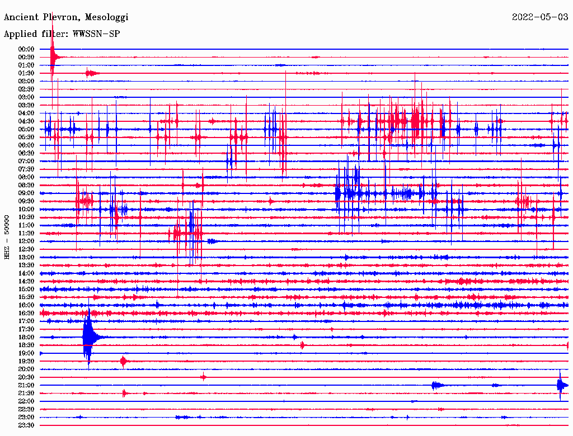The height and width of the screenshot is (436, 573).
Task: Select the 02:30 time row label
Action: point(26,89)
